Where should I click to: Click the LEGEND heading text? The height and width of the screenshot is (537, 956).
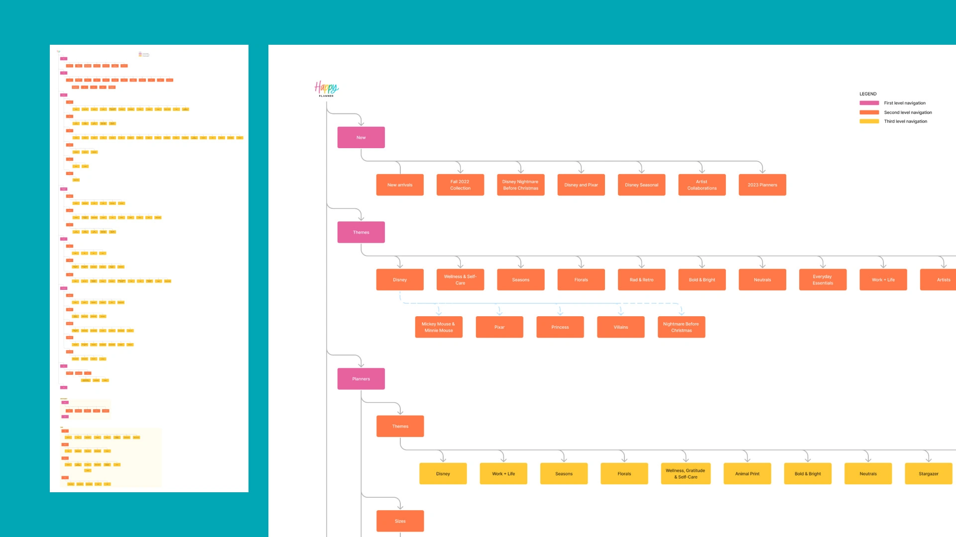(x=868, y=94)
